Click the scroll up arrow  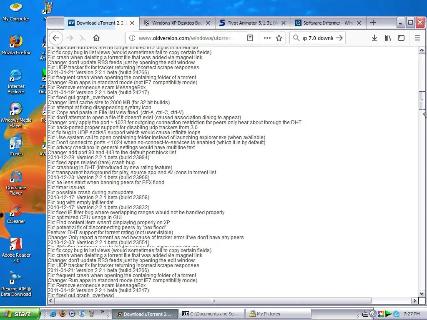point(422,50)
